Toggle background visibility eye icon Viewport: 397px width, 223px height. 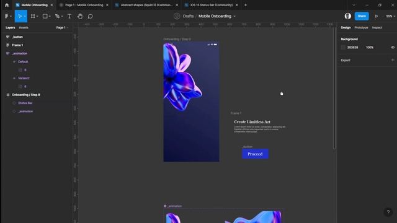pos(393,47)
